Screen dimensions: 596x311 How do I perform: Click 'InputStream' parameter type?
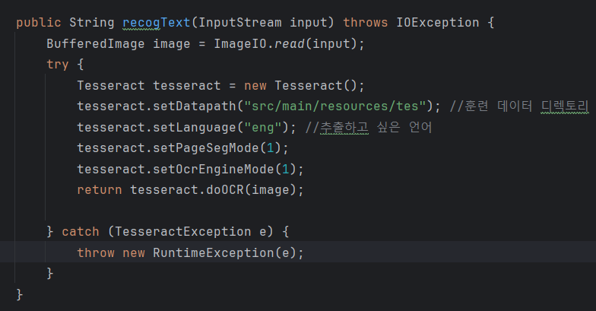coord(240,23)
